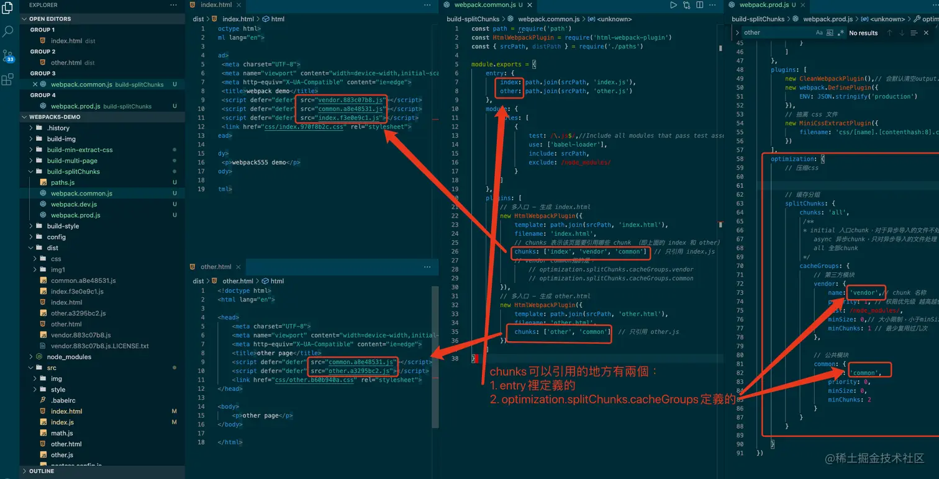Open the Extensions view in the activity bar
The height and width of the screenshot is (479, 939).
pos(8,79)
